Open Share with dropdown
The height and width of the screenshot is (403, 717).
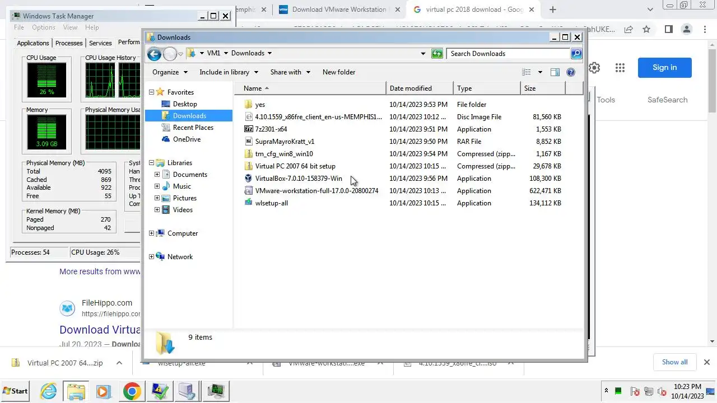[290, 72]
